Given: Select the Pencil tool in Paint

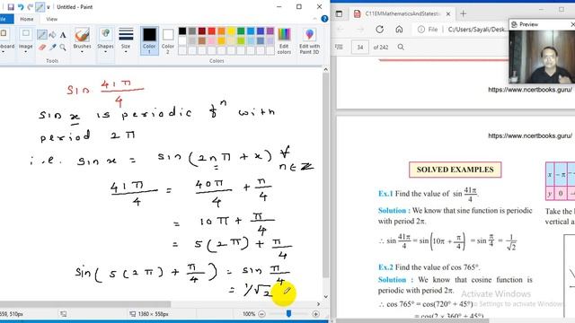Looking at the screenshot, I should (42, 35).
